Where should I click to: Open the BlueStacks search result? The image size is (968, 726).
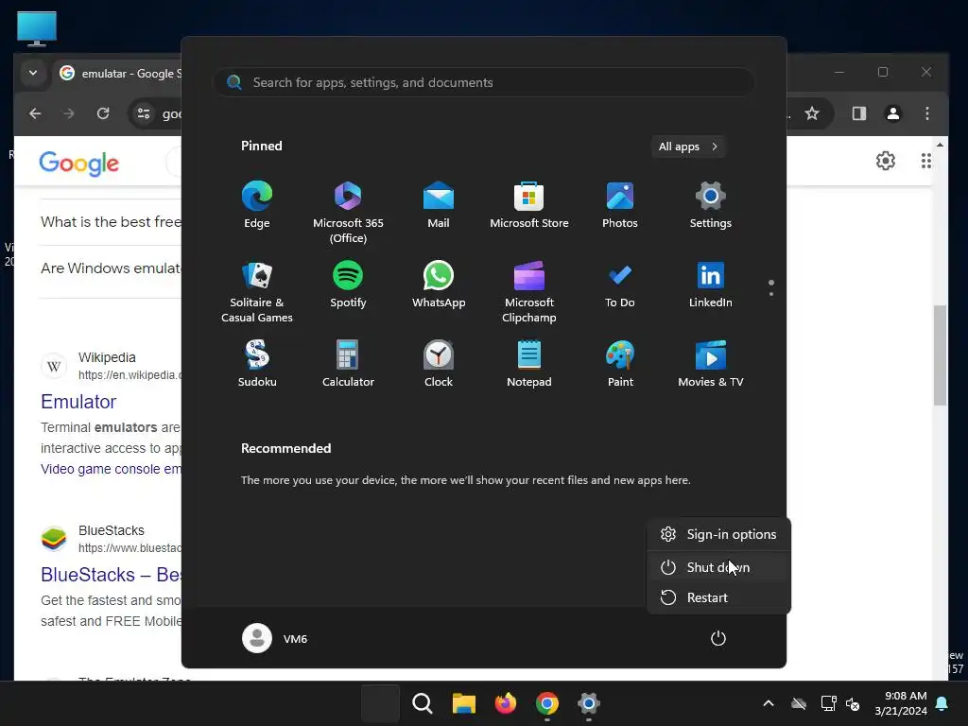tap(112, 575)
